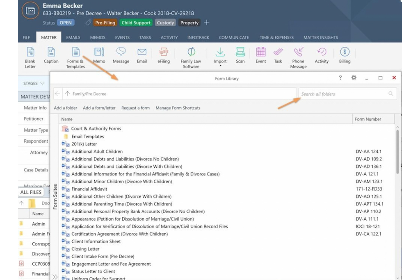Open Family Law Software
Image resolution: width=420 pixels, height=280 pixels.
(x=191, y=57)
